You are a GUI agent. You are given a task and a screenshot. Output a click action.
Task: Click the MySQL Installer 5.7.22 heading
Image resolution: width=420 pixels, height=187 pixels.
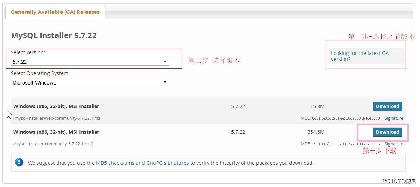tap(54, 36)
